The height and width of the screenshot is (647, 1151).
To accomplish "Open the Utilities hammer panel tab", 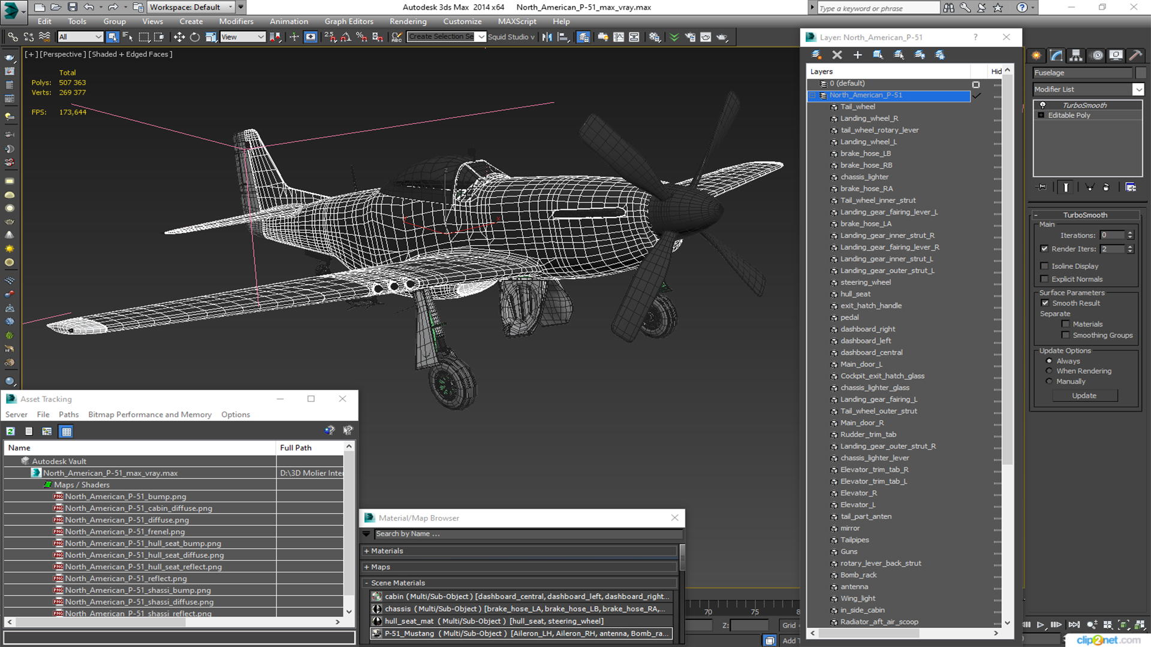I will pyautogui.click(x=1135, y=55).
